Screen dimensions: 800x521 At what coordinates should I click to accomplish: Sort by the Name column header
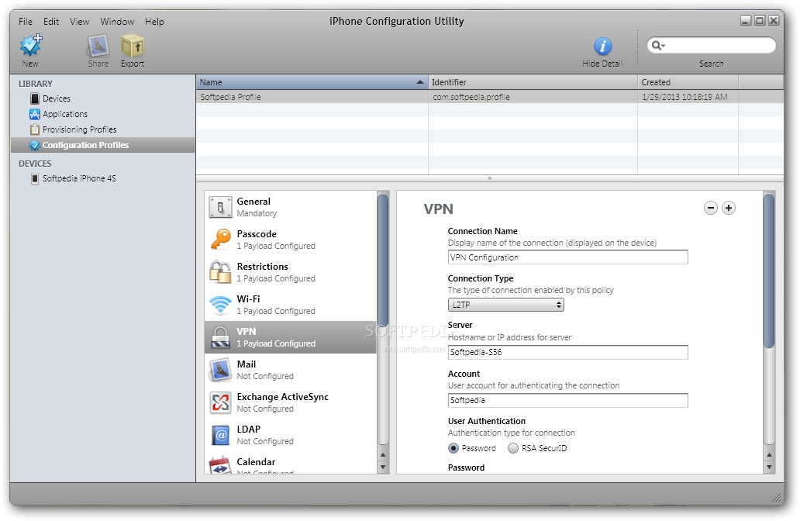pos(312,82)
